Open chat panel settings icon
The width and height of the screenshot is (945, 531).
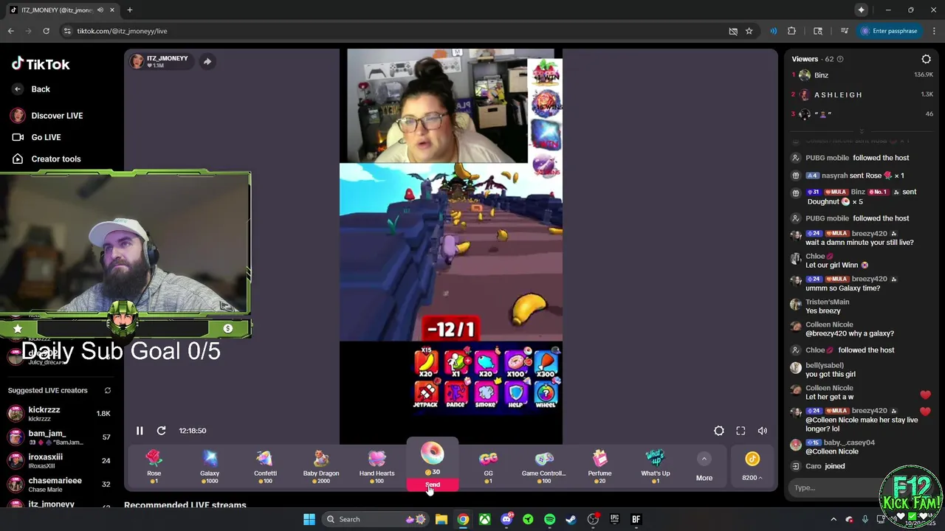[x=926, y=59]
